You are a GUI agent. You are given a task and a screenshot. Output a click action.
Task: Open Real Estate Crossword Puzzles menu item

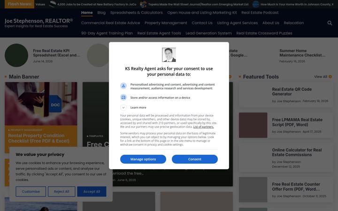pyautogui.click(x=264, y=33)
